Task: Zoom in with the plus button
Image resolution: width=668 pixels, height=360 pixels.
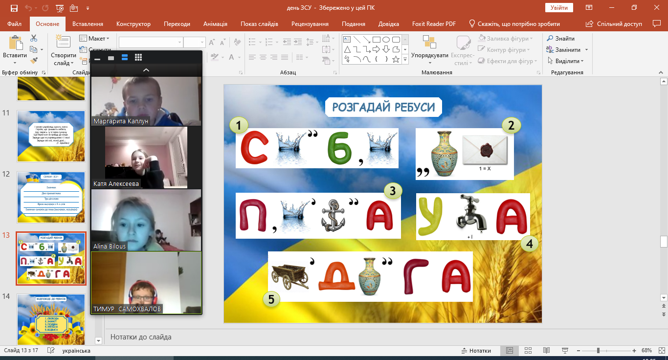Action: click(x=634, y=351)
